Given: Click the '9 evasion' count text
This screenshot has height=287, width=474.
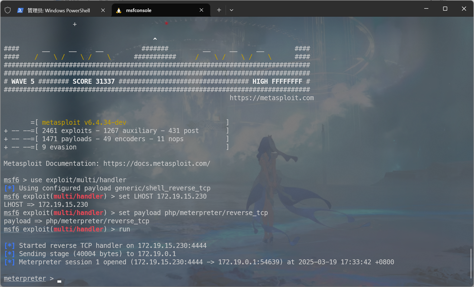Looking at the screenshot, I should 59,147.
